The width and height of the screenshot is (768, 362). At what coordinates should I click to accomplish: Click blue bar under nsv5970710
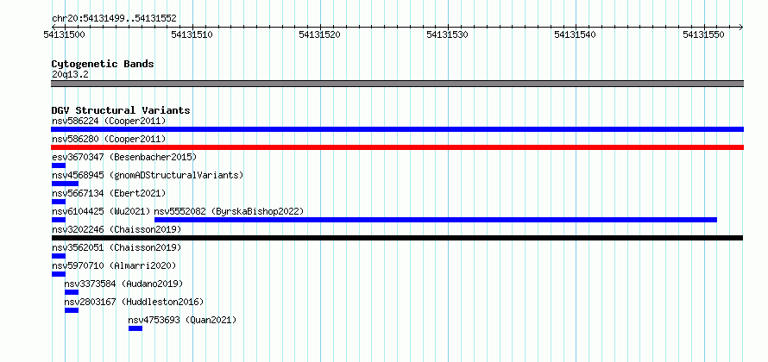pos(59,274)
